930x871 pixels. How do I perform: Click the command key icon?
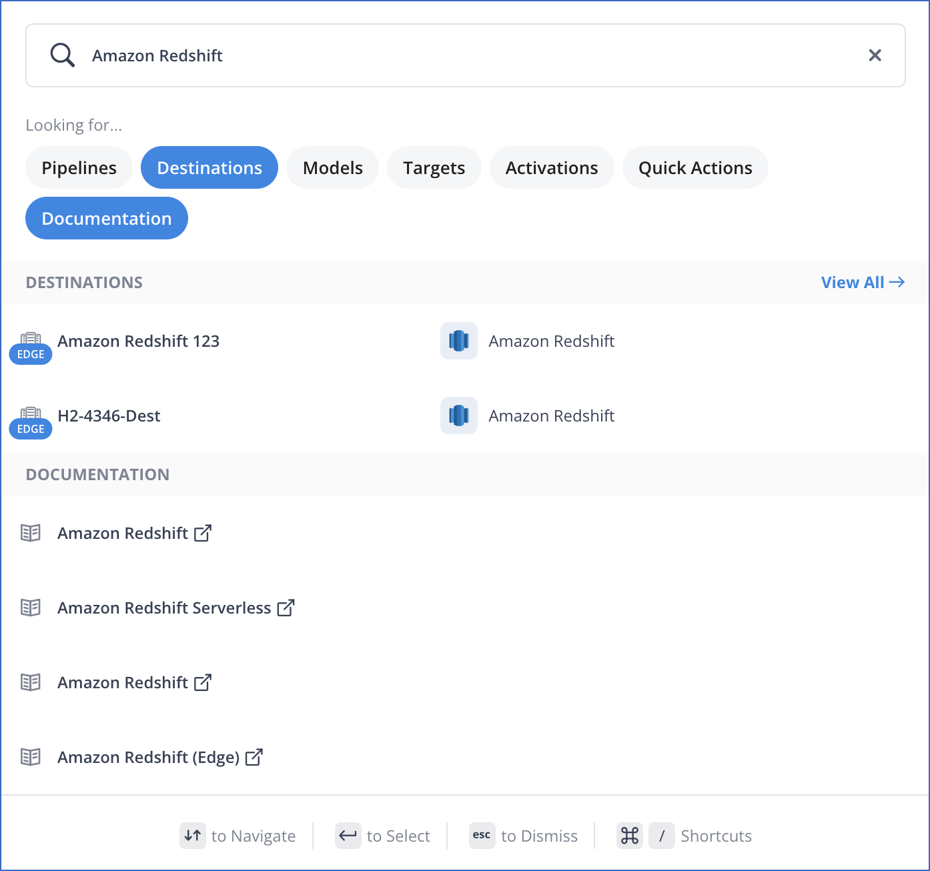(630, 836)
